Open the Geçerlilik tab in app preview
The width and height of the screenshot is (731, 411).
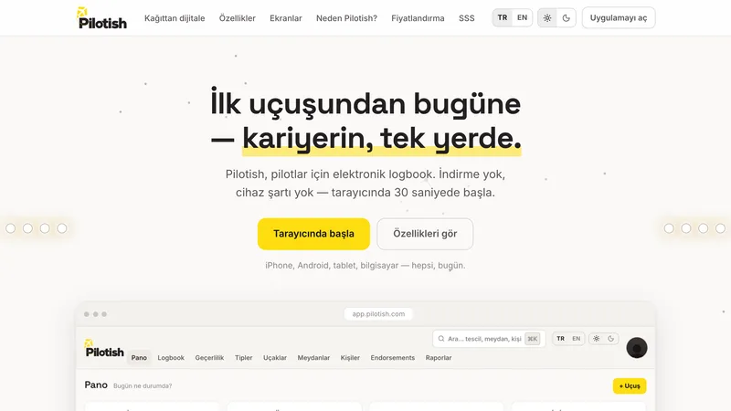[209, 358]
